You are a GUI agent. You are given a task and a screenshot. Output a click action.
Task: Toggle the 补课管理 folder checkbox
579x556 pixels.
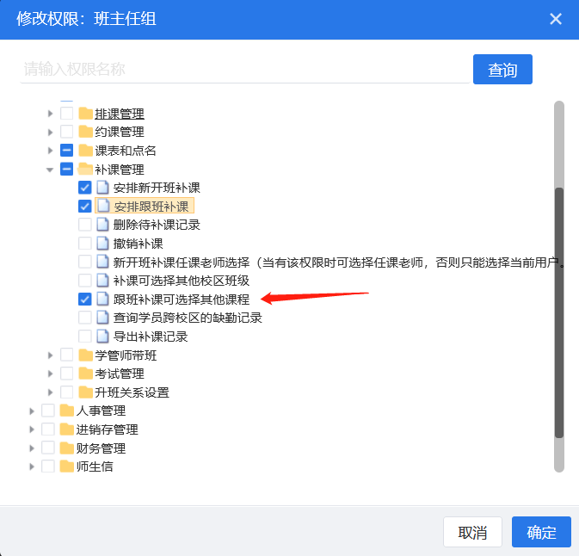click(66, 170)
